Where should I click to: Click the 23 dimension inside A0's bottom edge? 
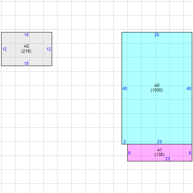(159, 142)
